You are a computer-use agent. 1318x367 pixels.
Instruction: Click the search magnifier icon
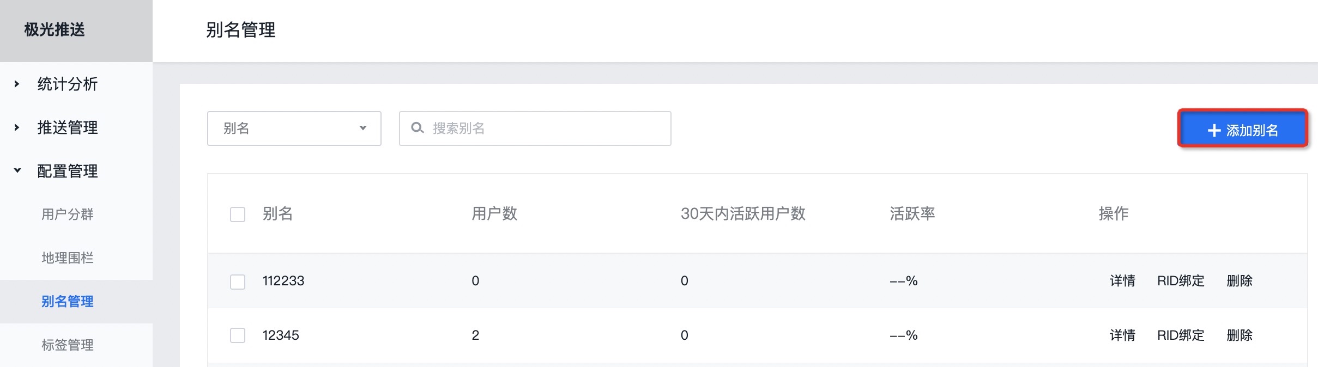pos(417,128)
